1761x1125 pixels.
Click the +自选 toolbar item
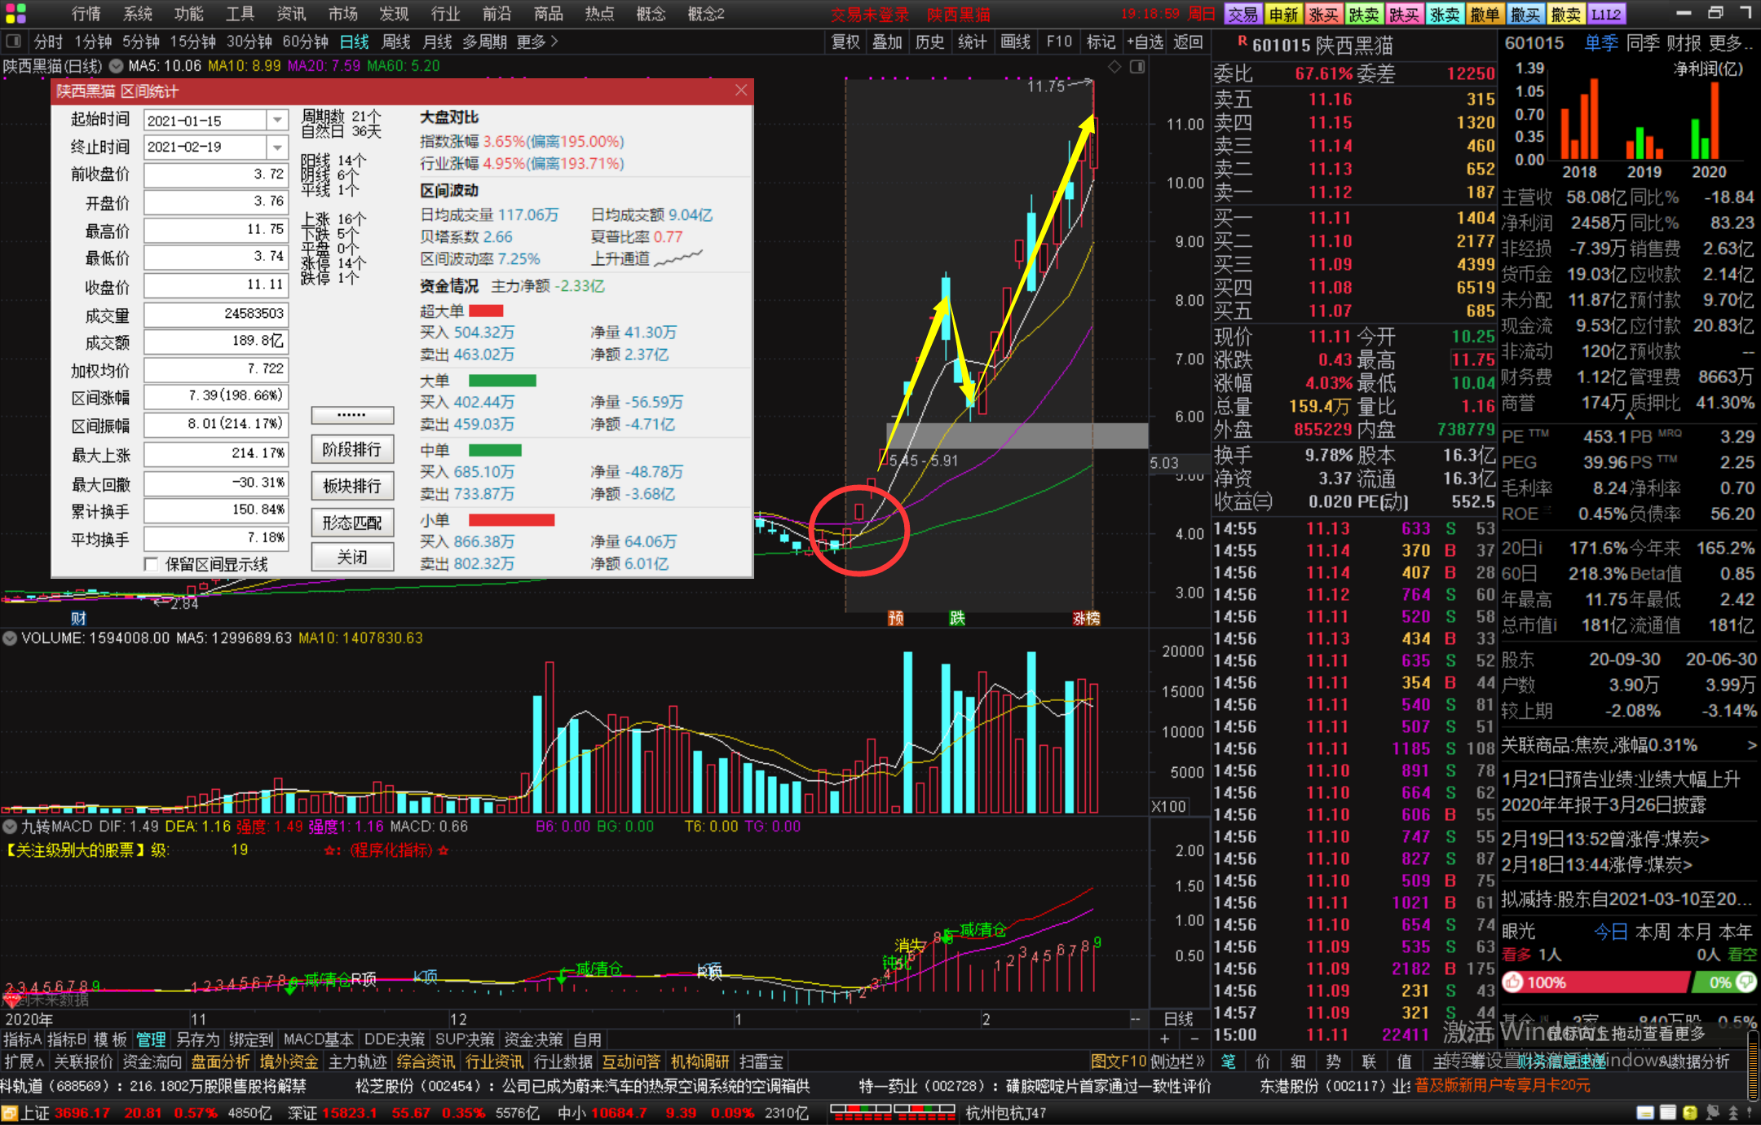[x=1145, y=42]
